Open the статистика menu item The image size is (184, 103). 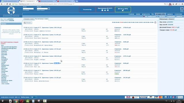pos(178,14)
